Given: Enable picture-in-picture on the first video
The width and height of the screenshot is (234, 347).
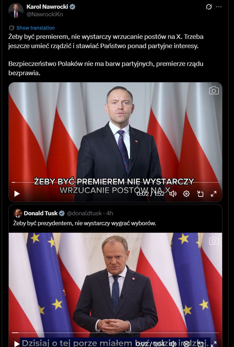Looking at the screenshot, I should [200, 194].
